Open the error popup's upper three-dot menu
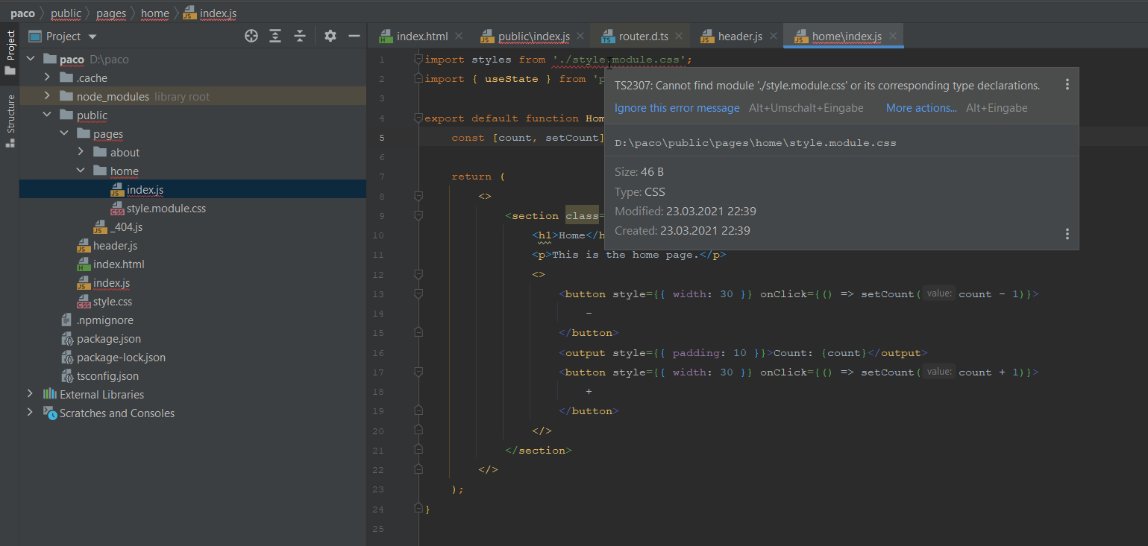This screenshot has width=1148, height=546. pyautogui.click(x=1067, y=84)
